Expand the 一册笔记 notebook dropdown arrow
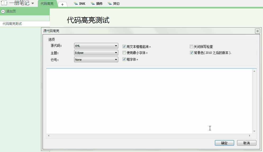The height and width of the screenshot is (152, 263). click(33, 3)
